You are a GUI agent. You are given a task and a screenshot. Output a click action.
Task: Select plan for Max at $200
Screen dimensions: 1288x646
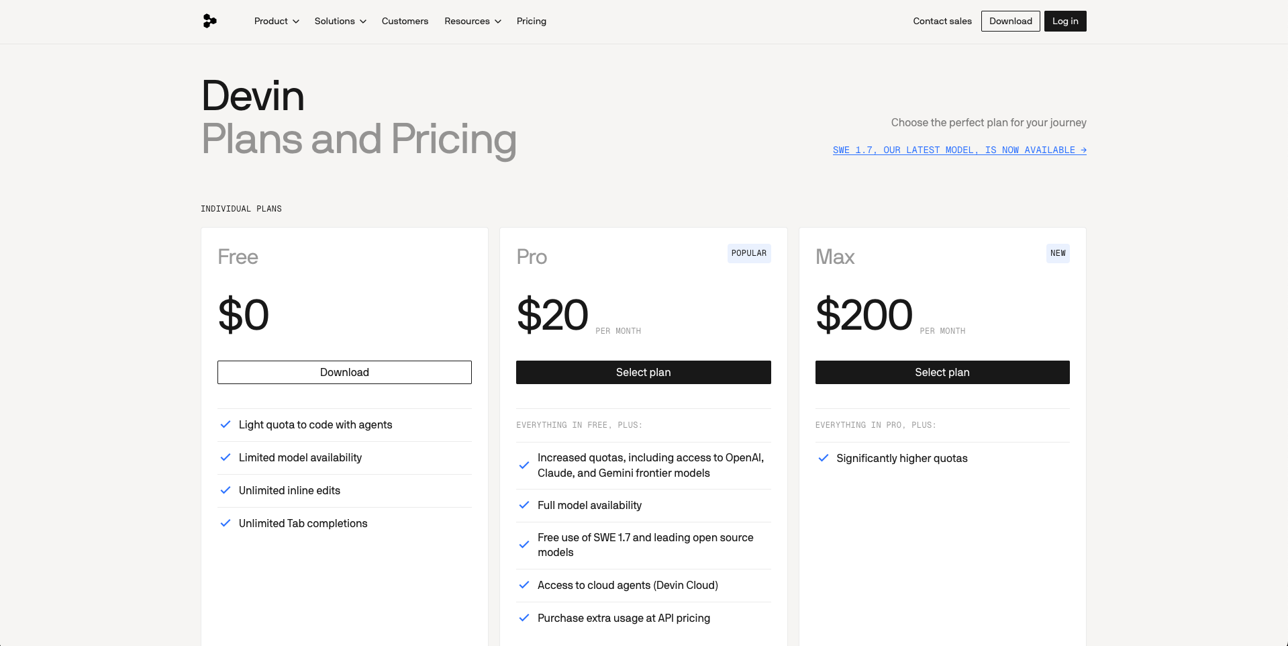[x=942, y=372]
